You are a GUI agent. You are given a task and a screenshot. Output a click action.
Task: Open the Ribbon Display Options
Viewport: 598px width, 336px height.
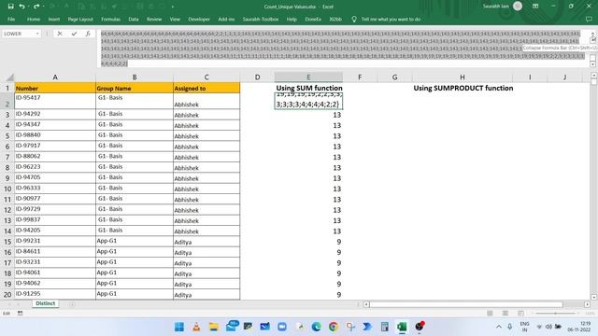point(535,7)
